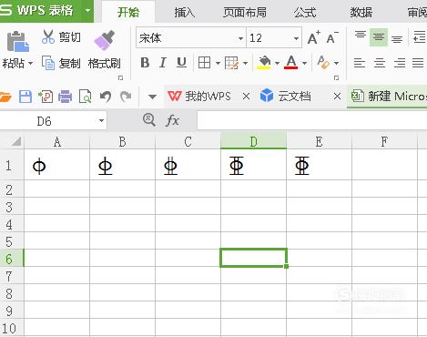427x337 pixels.
Task: Click the Paste clipboard icon
Action: coord(17,41)
